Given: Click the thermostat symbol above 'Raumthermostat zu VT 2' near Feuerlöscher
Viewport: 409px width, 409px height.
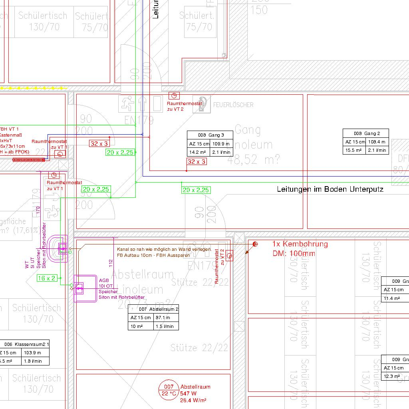Looking at the screenshot, I should (174, 95).
